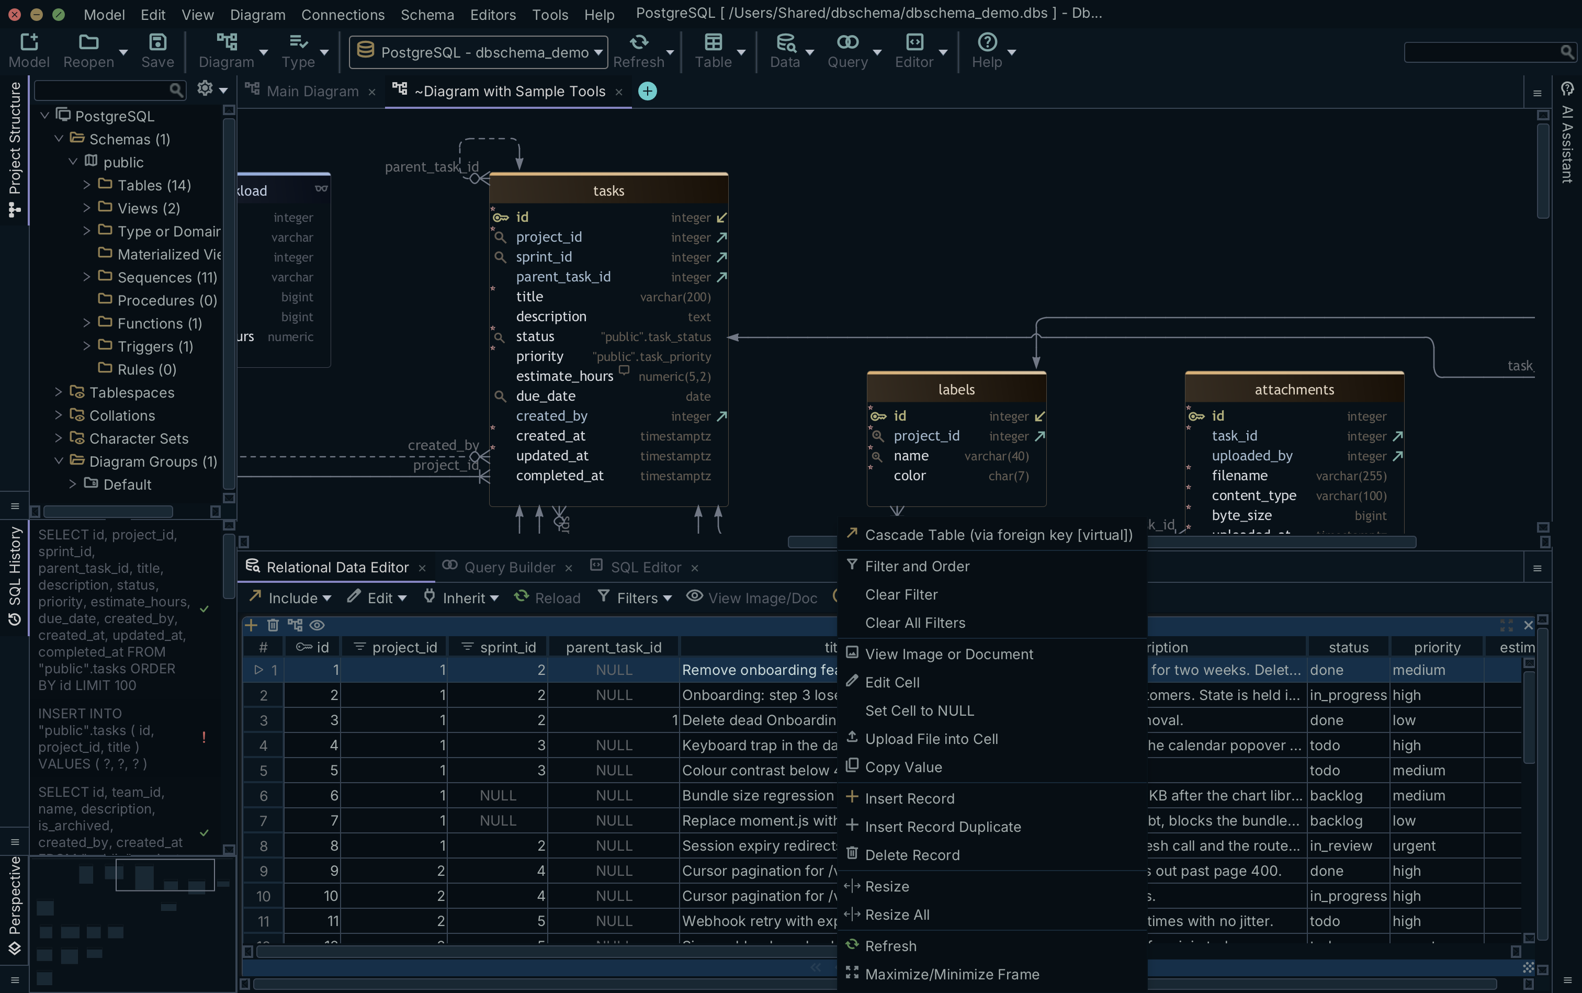Open the Schema menu
Image resolution: width=1582 pixels, height=993 pixels.
[x=427, y=15]
